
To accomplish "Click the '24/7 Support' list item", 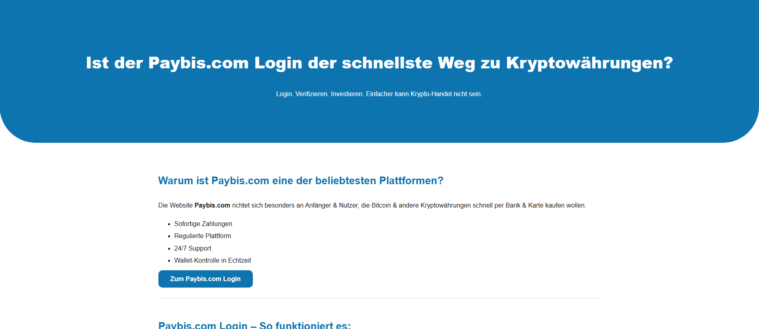I will [x=193, y=248].
